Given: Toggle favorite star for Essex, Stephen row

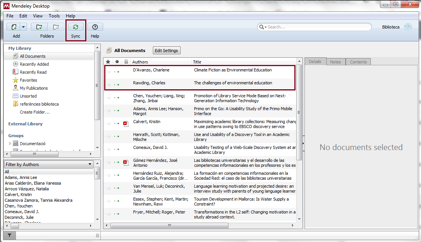Looking at the screenshot, I should [x=109, y=201].
